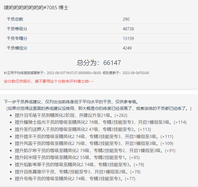
Task: Select the '干员专精分' row label
Action: click(17, 38)
